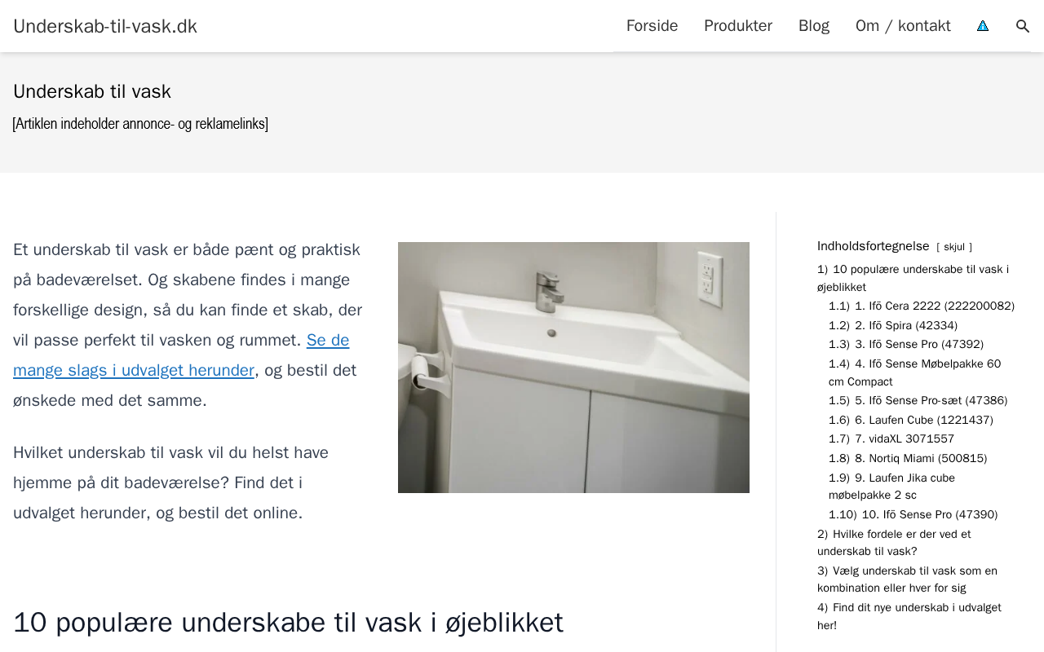The height and width of the screenshot is (652, 1044).
Task: Open 'Hvilke fordele er der' contents link
Action: tap(894, 543)
